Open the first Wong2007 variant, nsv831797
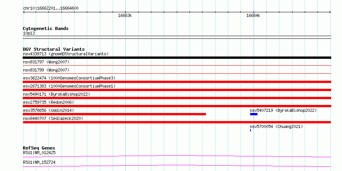 (46, 62)
